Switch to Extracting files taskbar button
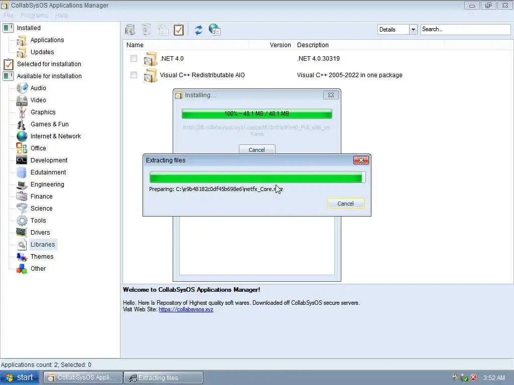The width and height of the screenshot is (514, 385). point(163,377)
